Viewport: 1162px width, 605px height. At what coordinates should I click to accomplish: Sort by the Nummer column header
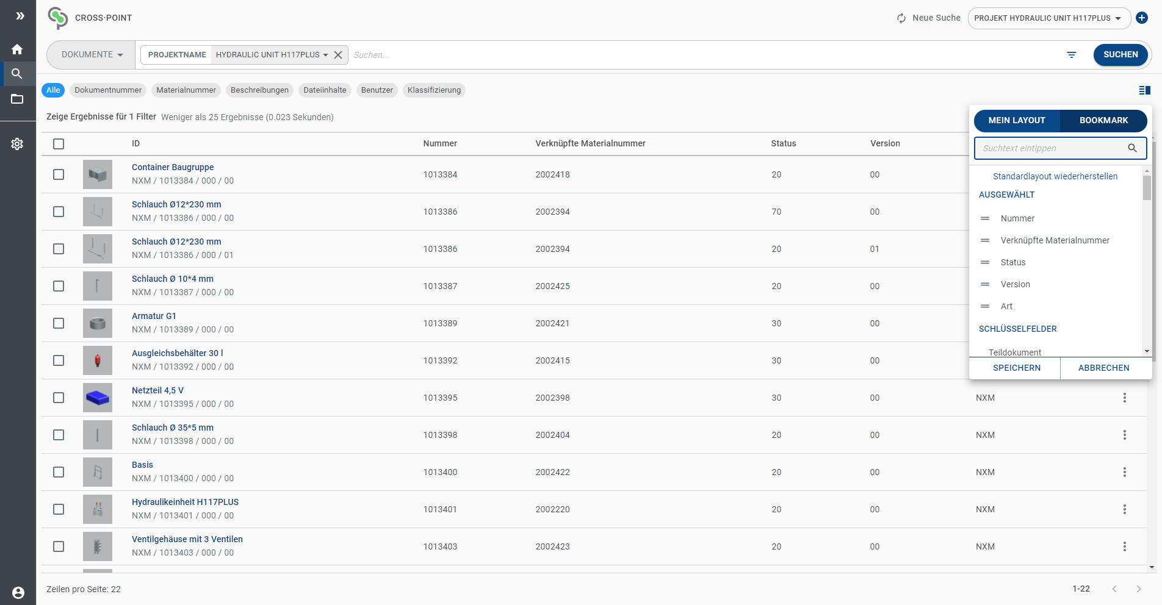(440, 144)
